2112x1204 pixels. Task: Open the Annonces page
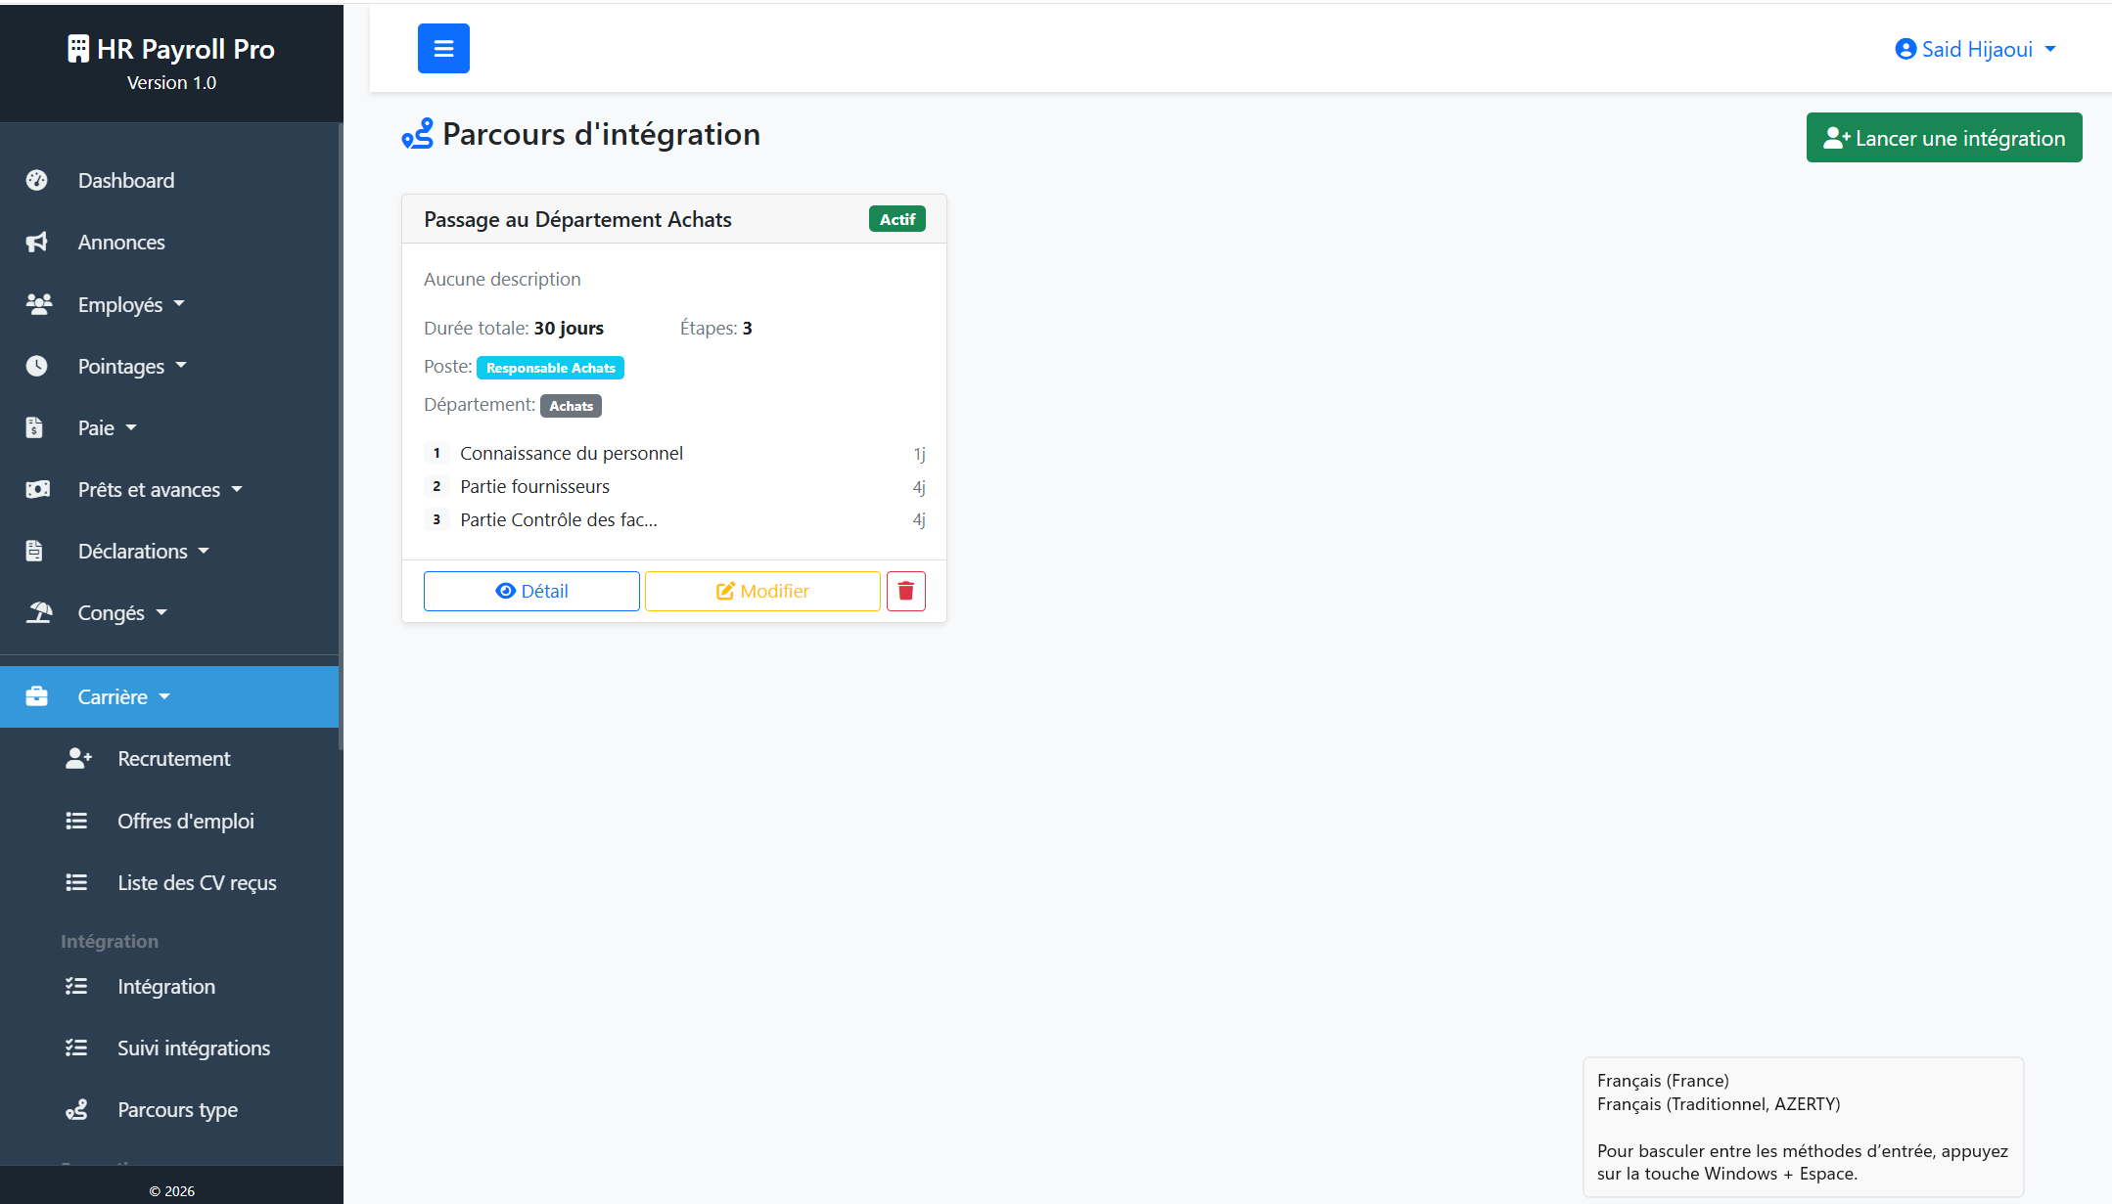169,242
